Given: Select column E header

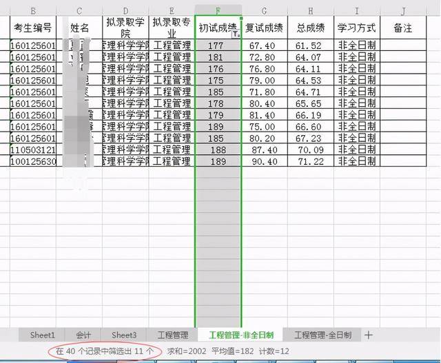Looking at the screenshot, I should click(172, 11).
